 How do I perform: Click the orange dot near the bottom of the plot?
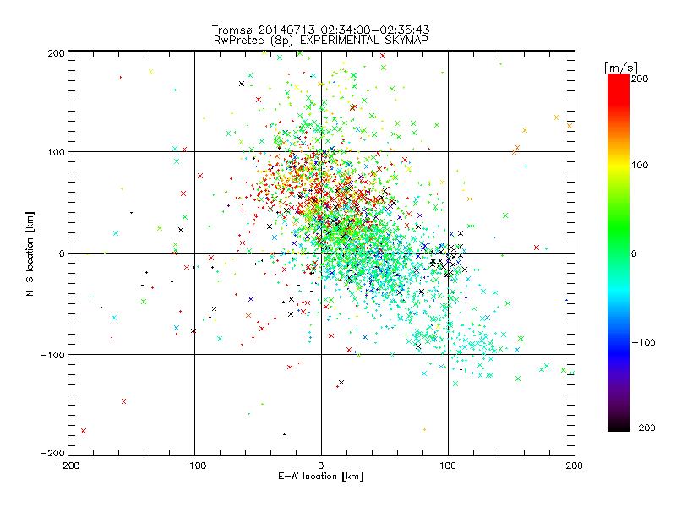(425, 430)
